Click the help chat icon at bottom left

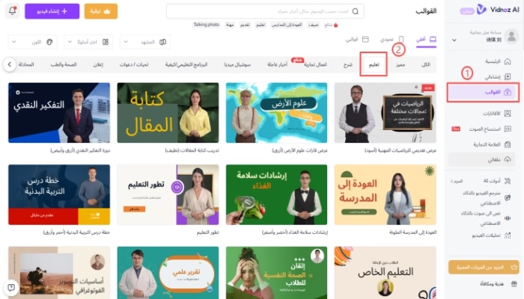(x=11, y=287)
